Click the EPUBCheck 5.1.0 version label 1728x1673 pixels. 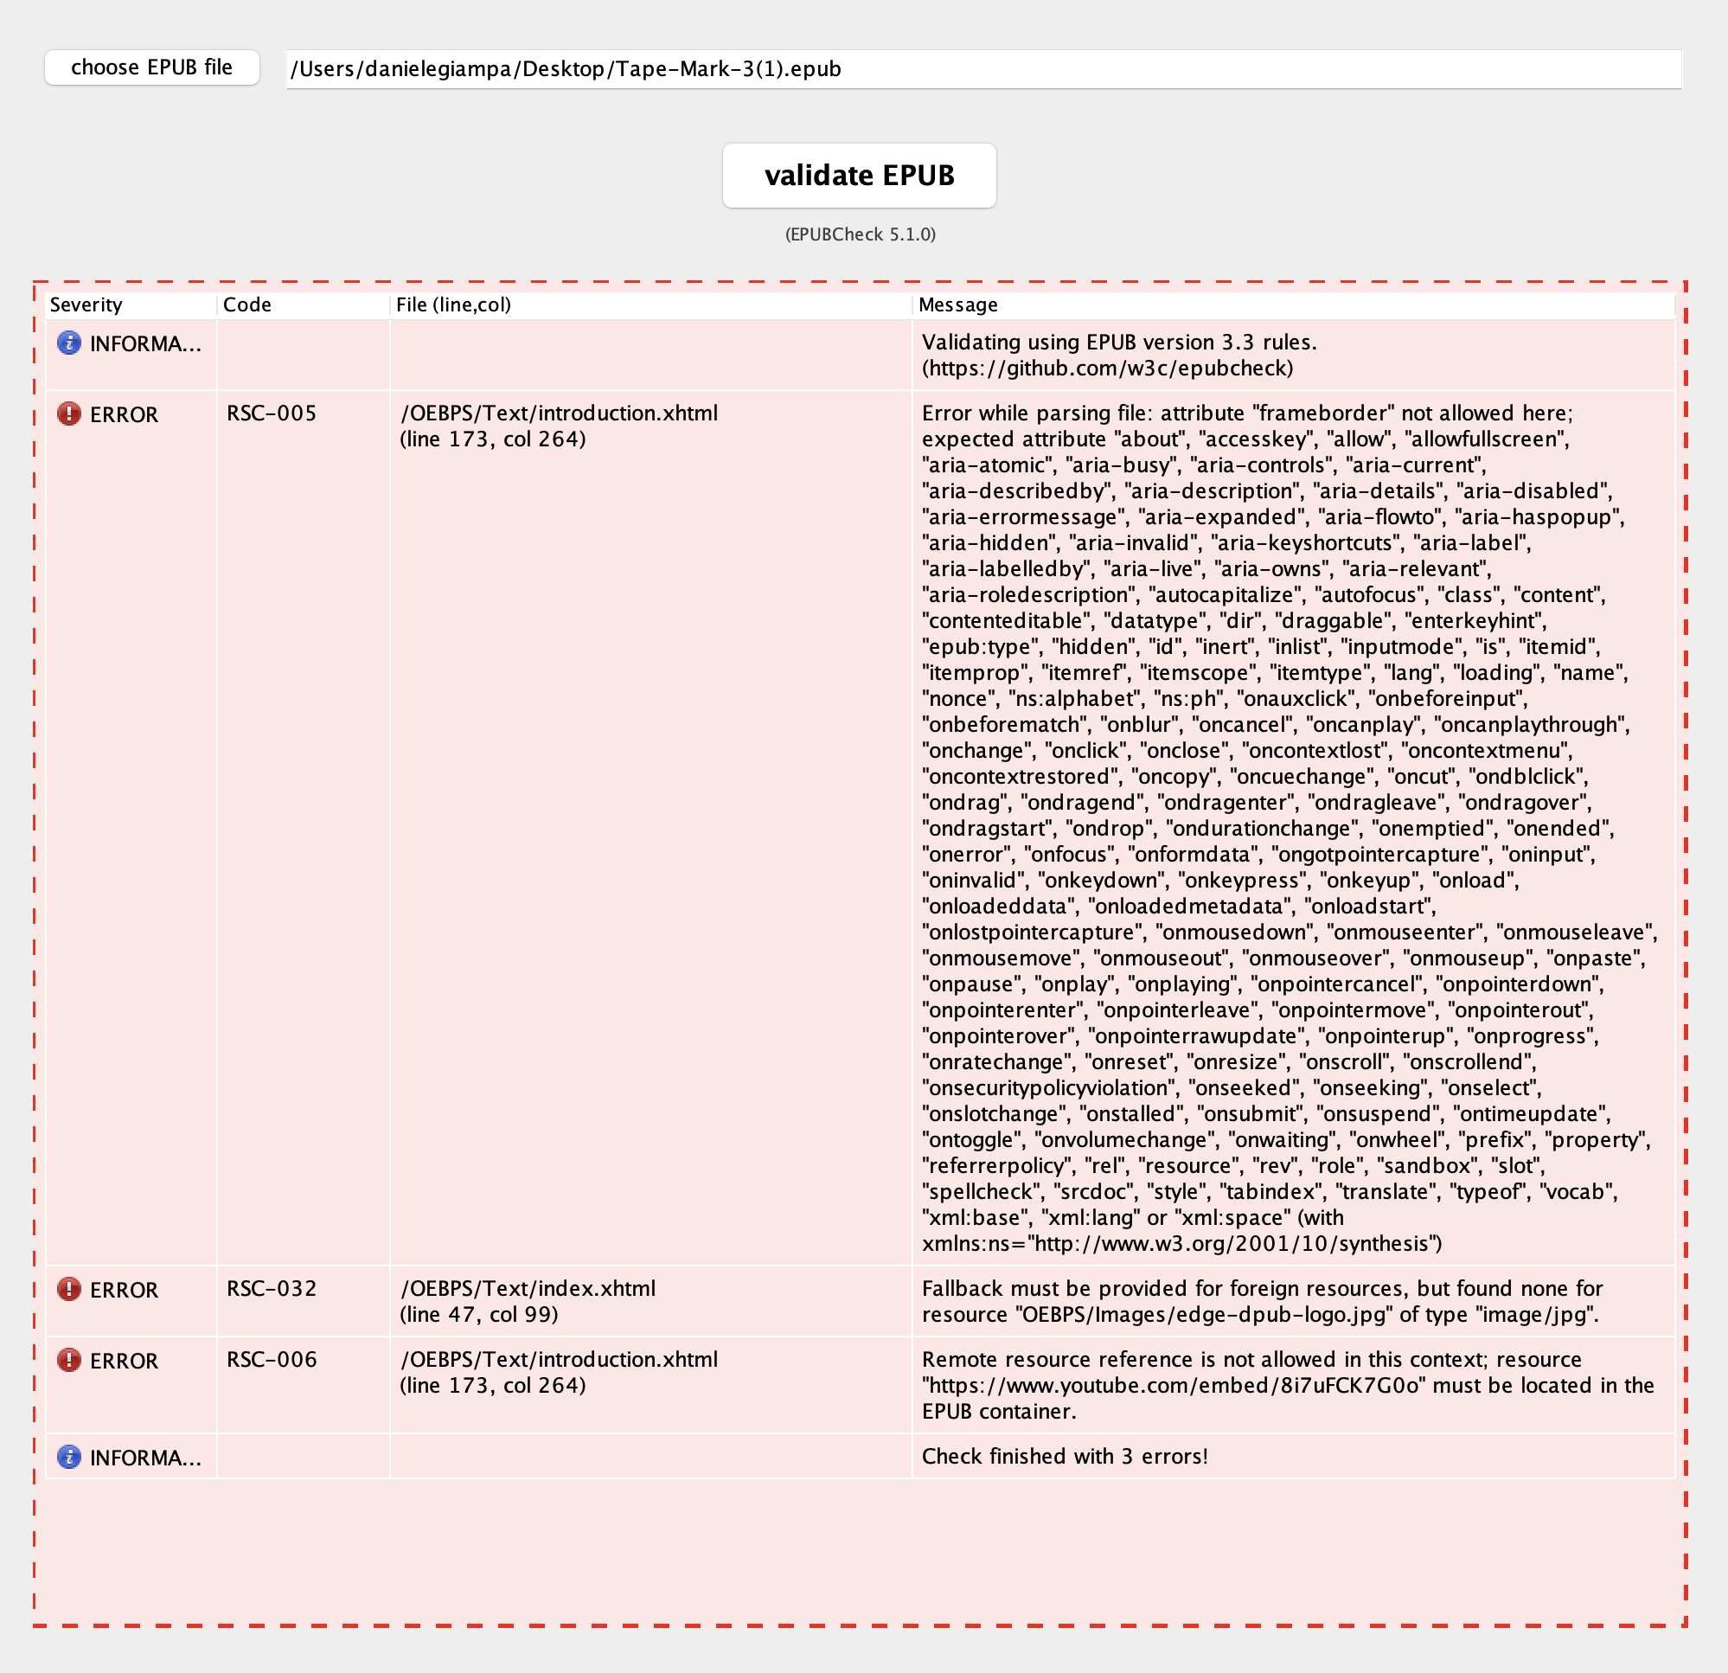(860, 234)
